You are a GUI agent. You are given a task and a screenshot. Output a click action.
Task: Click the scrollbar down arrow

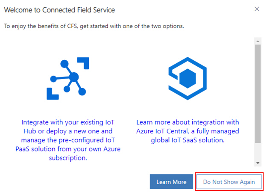click(258, 163)
